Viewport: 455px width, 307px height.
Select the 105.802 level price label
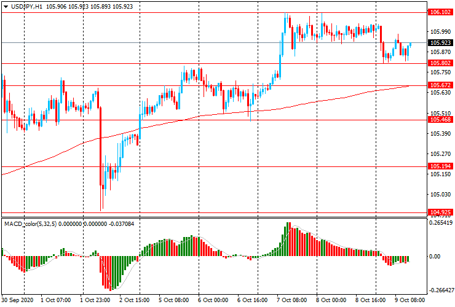[x=440, y=63]
